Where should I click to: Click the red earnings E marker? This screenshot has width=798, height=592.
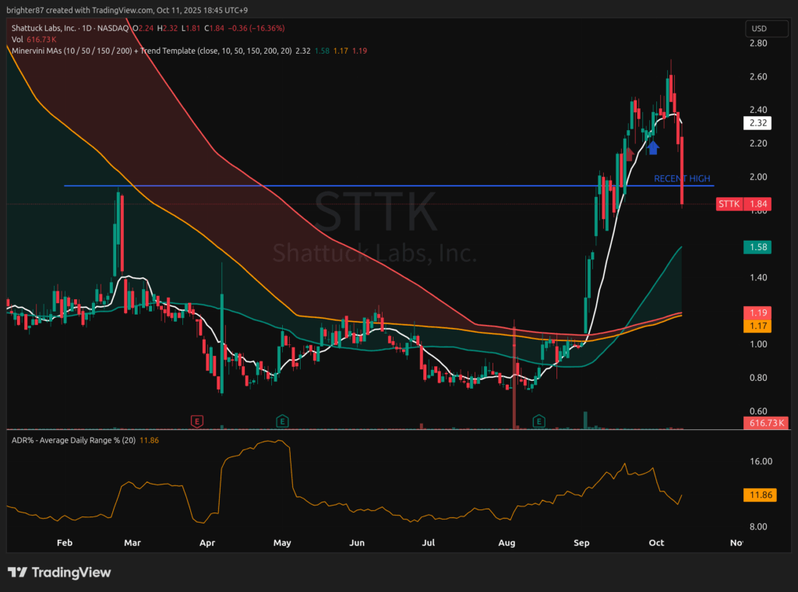197,421
